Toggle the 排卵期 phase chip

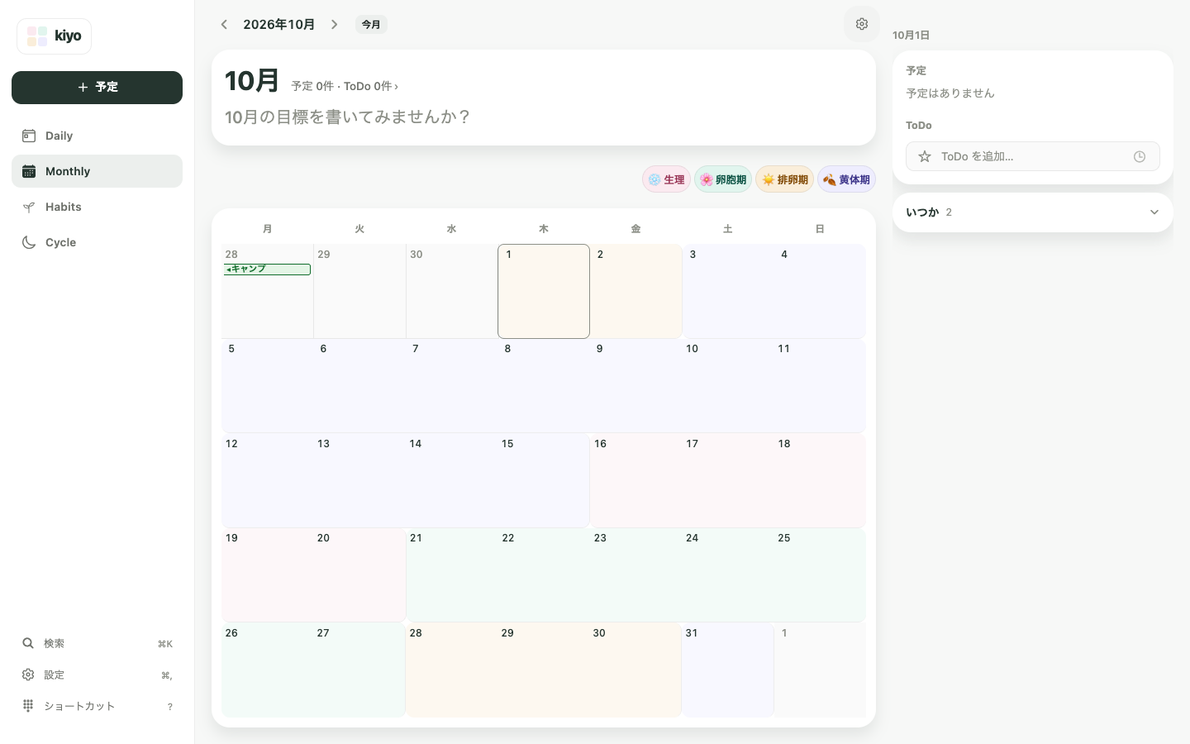click(784, 179)
